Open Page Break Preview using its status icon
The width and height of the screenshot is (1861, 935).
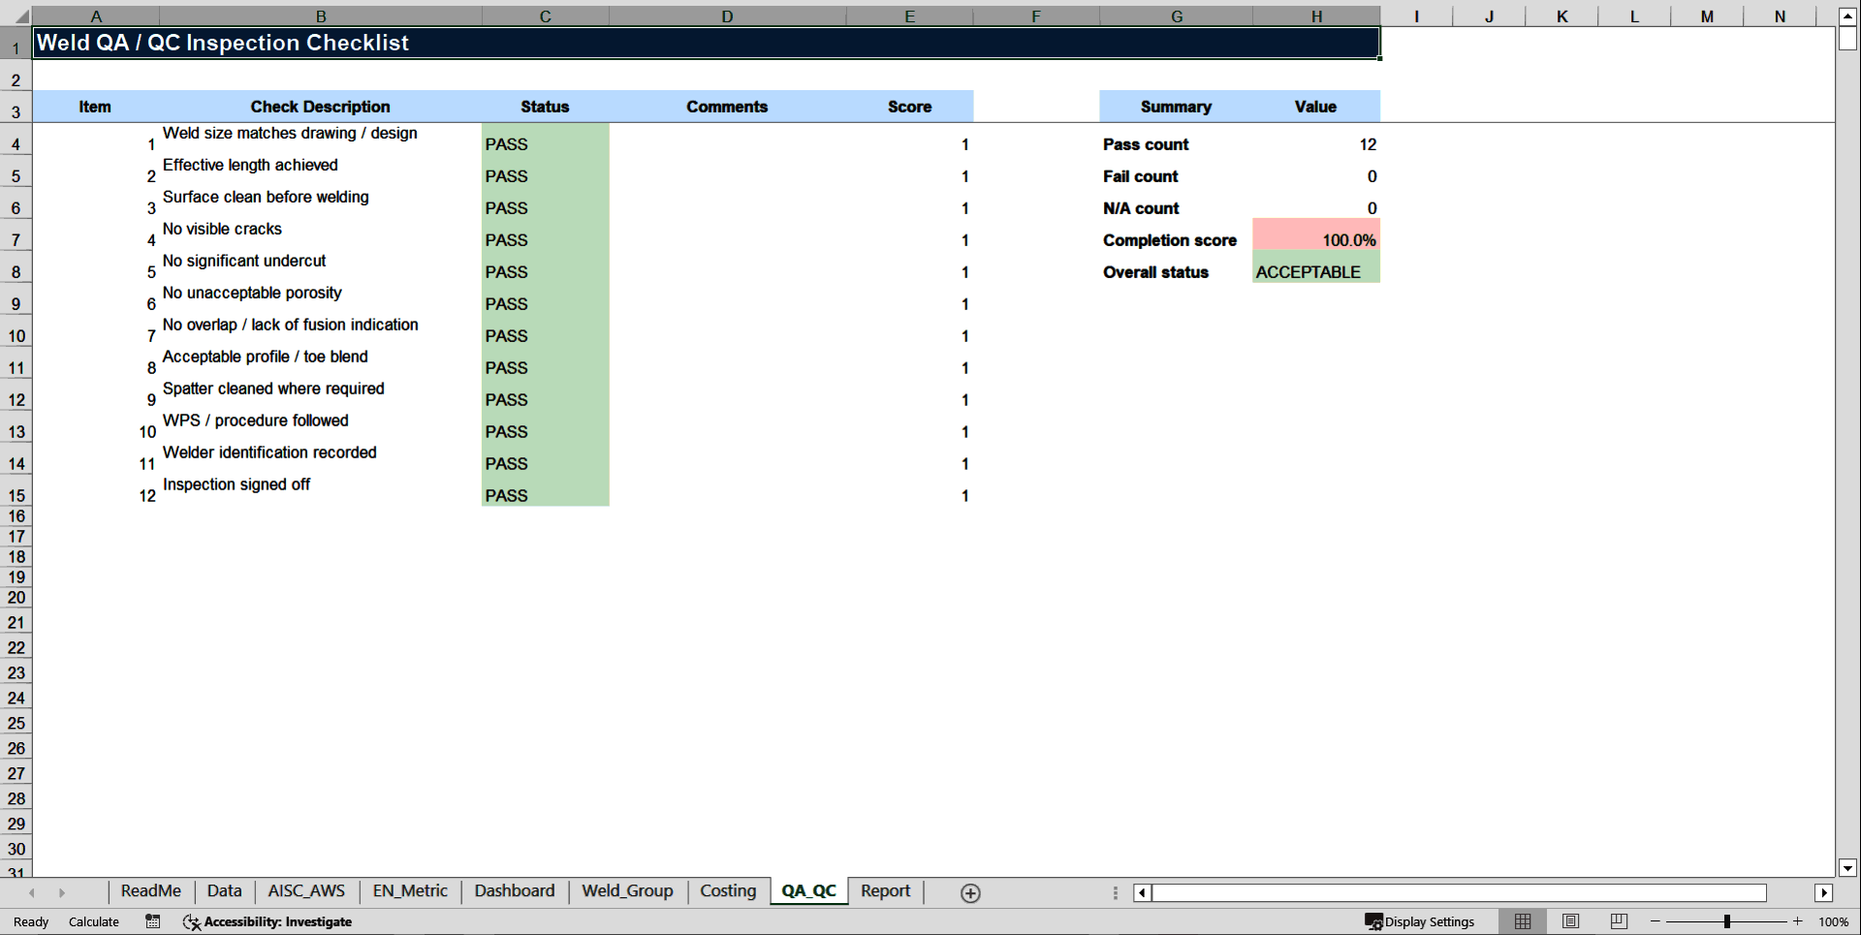click(1618, 921)
